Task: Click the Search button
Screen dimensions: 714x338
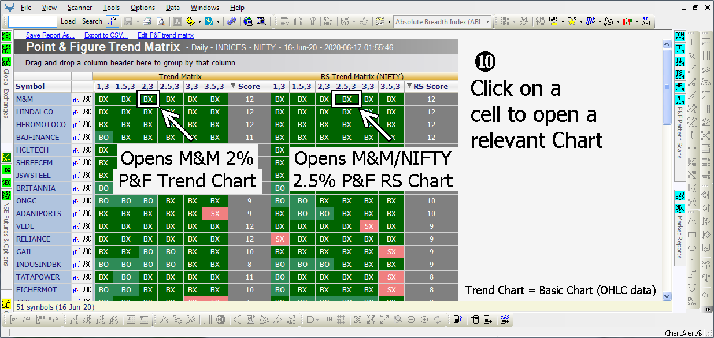Action: (92, 21)
